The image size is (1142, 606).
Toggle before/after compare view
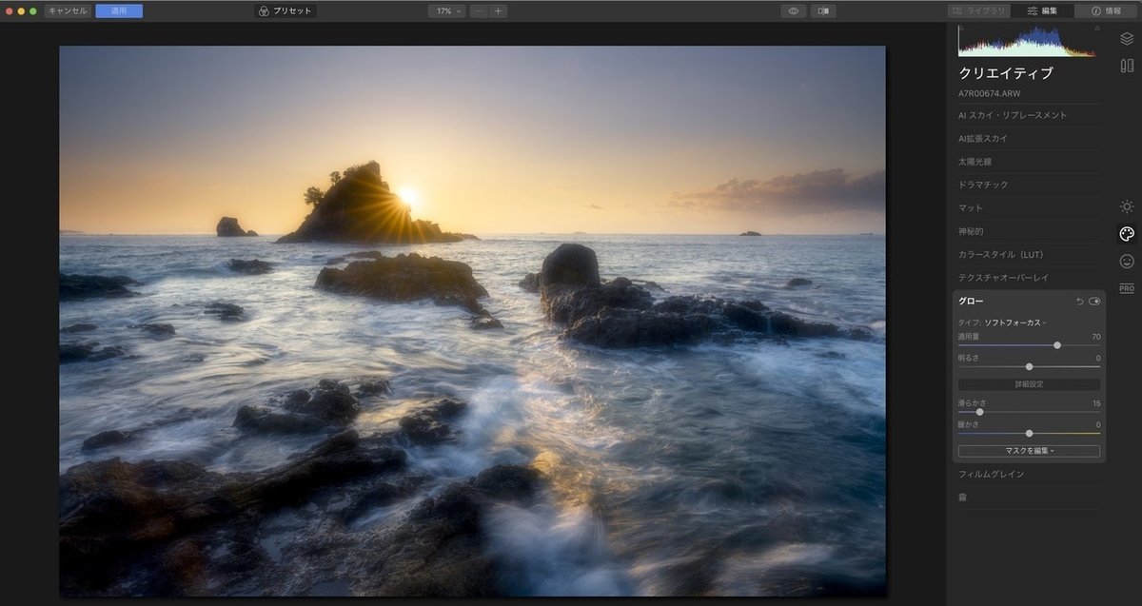tap(823, 11)
